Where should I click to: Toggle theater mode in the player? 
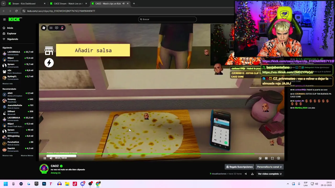click(266, 158)
